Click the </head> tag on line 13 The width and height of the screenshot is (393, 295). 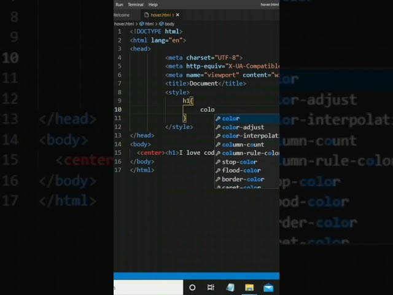coord(142,135)
